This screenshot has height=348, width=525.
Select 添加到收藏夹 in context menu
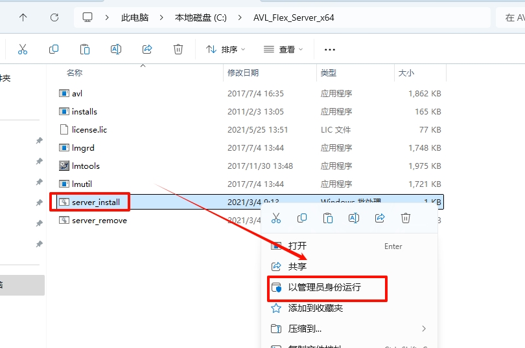point(349,308)
